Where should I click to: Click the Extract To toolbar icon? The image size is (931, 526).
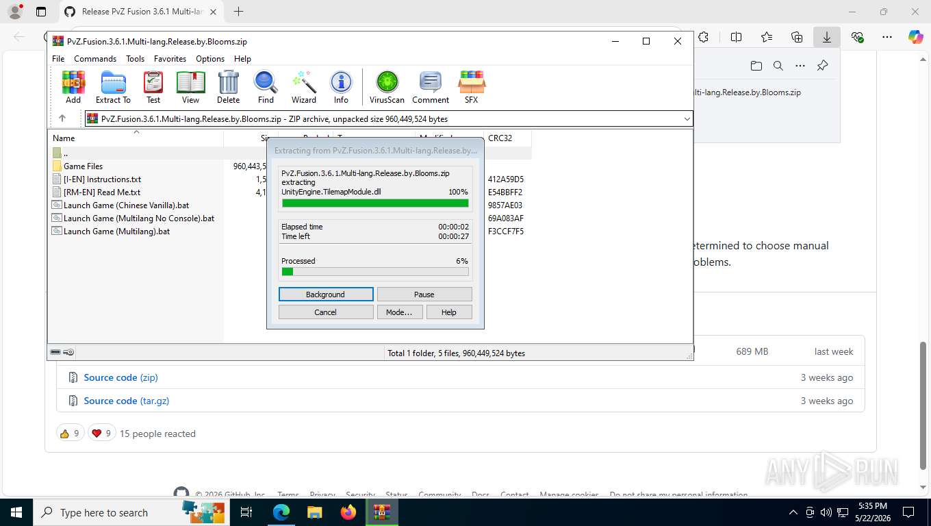(113, 87)
